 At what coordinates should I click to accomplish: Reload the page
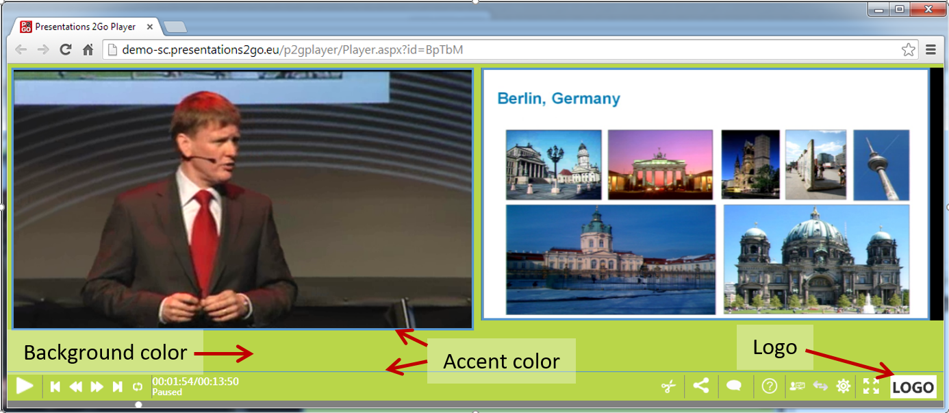pyautogui.click(x=66, y=49)
